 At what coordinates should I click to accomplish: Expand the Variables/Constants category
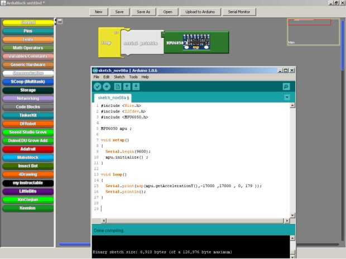click(28, 56)
